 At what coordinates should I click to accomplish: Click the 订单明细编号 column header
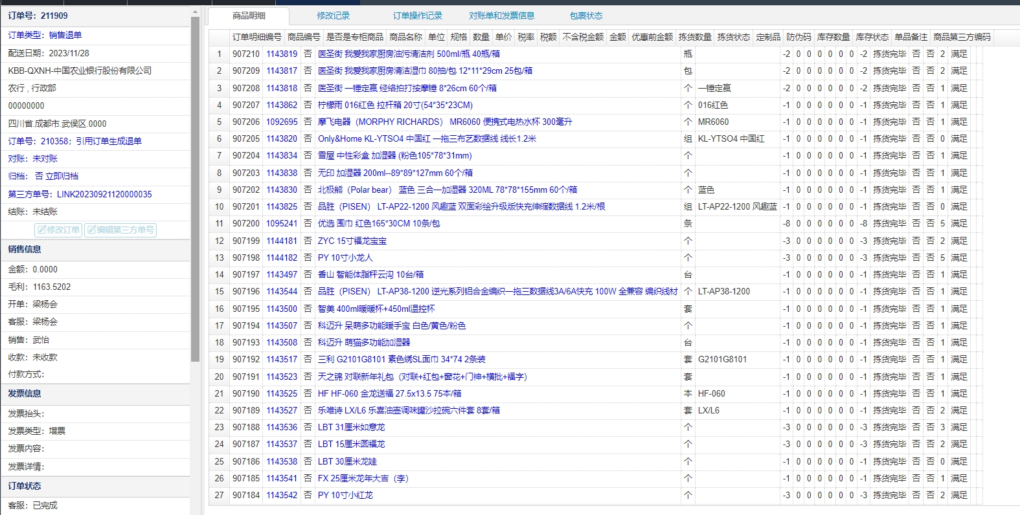click(x=257, y=37)
